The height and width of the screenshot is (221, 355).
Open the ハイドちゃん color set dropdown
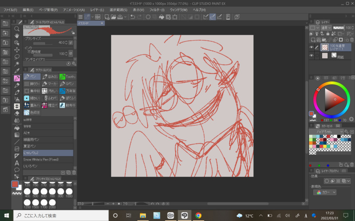[x=326, y=131]
